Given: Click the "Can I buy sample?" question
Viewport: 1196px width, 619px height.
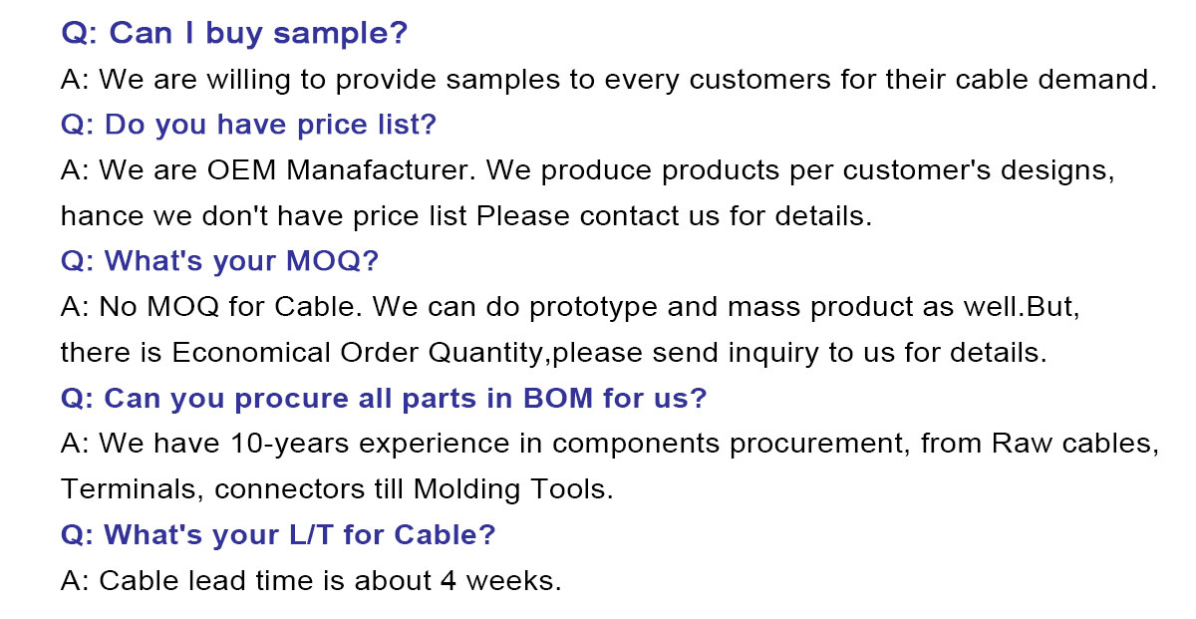Looking at the screenshot, I should tap(234, 33).
